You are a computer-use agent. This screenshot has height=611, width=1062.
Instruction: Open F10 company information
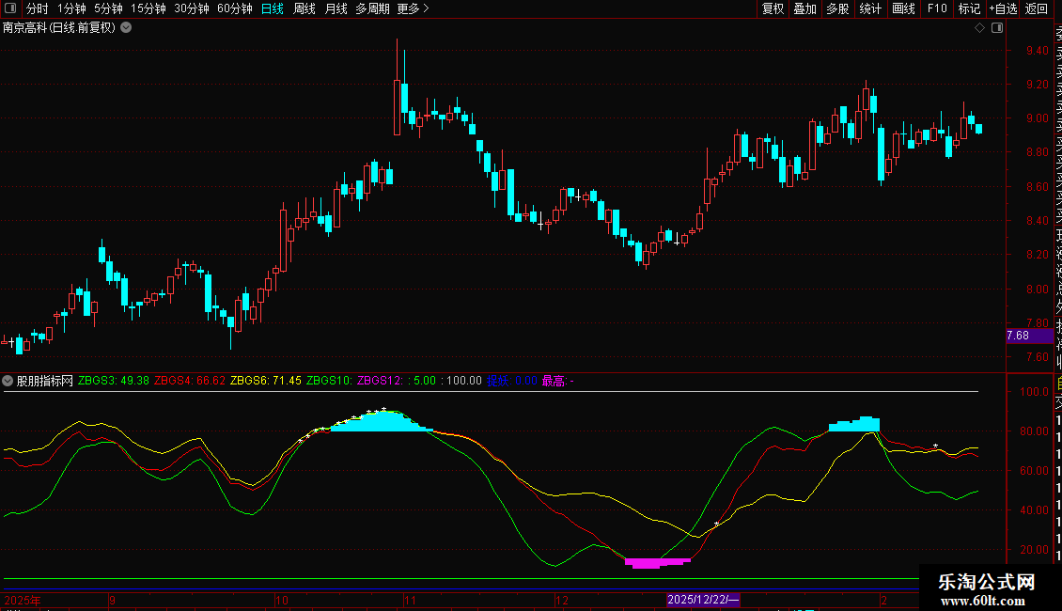937,8
